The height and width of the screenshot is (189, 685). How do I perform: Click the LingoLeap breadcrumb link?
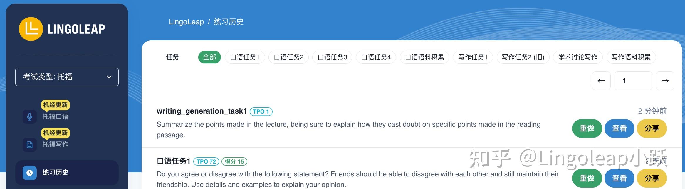click(x=186, y=22)
